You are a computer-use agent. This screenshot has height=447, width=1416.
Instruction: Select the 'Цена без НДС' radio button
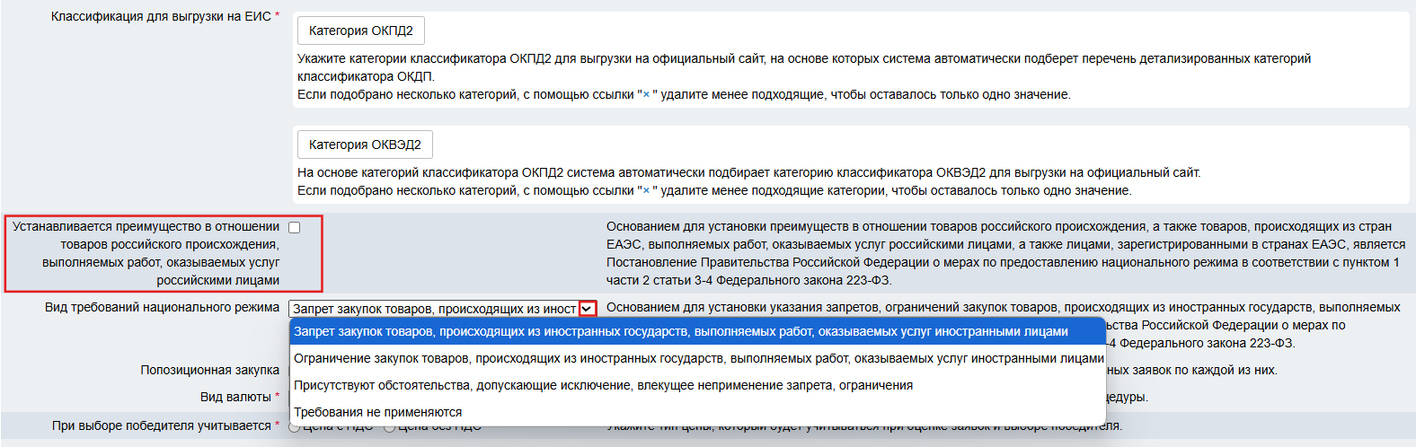(x=389, y=427)
